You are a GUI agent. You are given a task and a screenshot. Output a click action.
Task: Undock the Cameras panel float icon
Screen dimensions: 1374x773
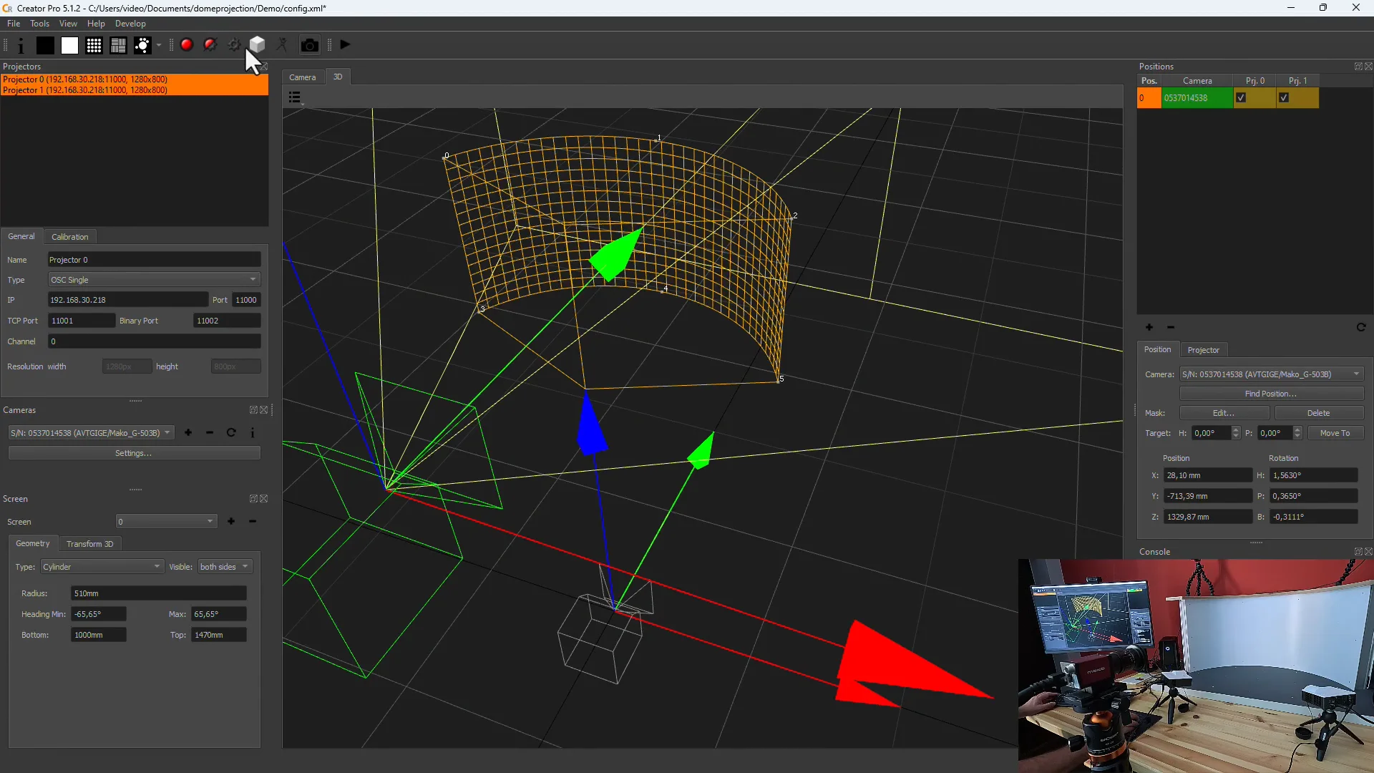point(253,410)
